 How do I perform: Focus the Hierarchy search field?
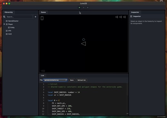[19, 17]
